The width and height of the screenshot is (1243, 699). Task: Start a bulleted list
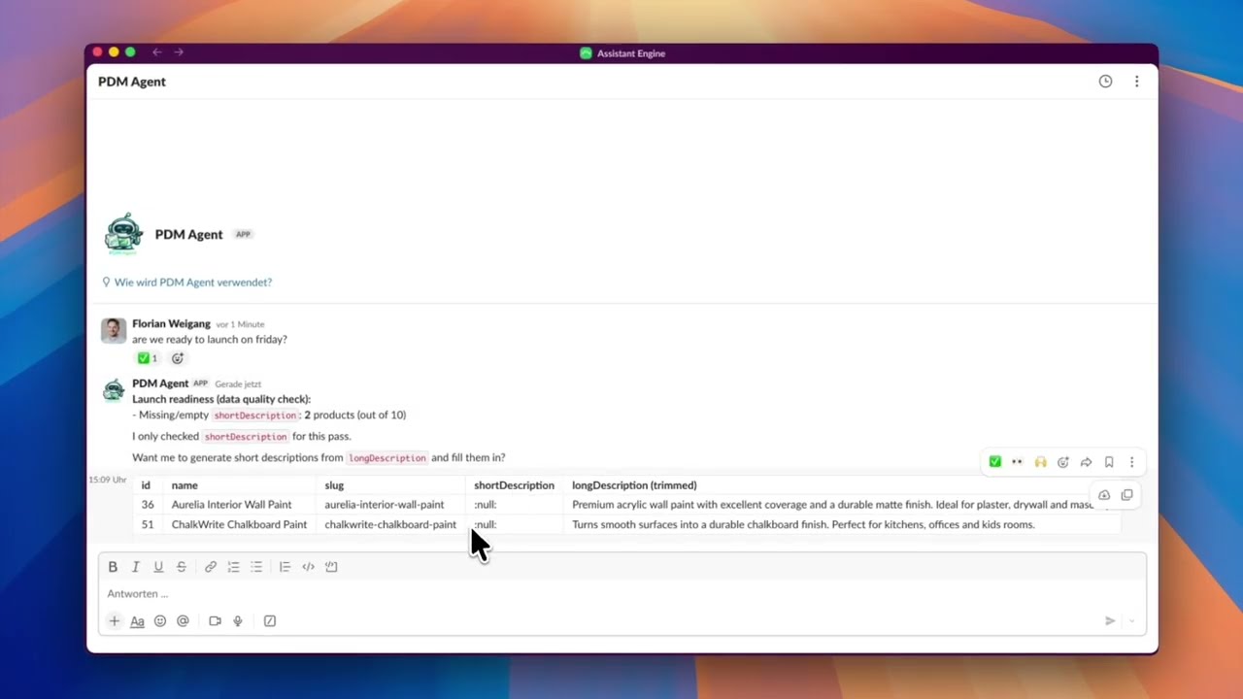(256, 567)
